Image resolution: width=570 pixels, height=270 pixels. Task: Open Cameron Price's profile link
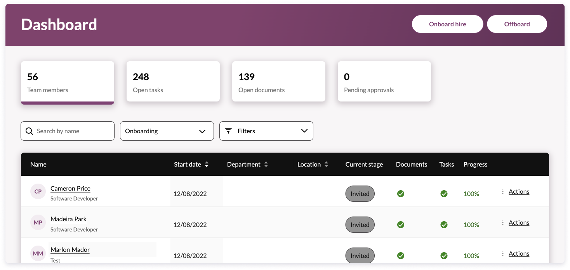70,189
